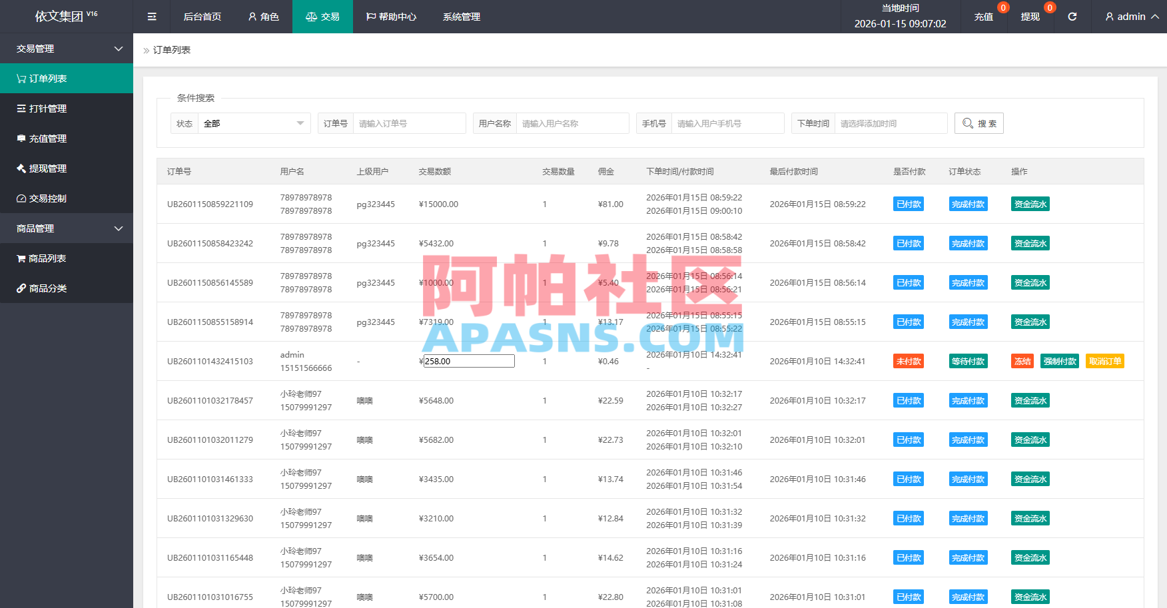Click 已付款 tag for order UB2601101031165448

909,557
